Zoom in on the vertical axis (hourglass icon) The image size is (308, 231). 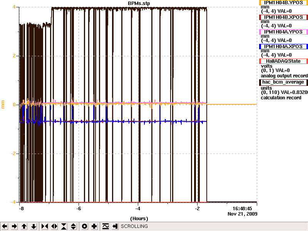coord(64,226)
